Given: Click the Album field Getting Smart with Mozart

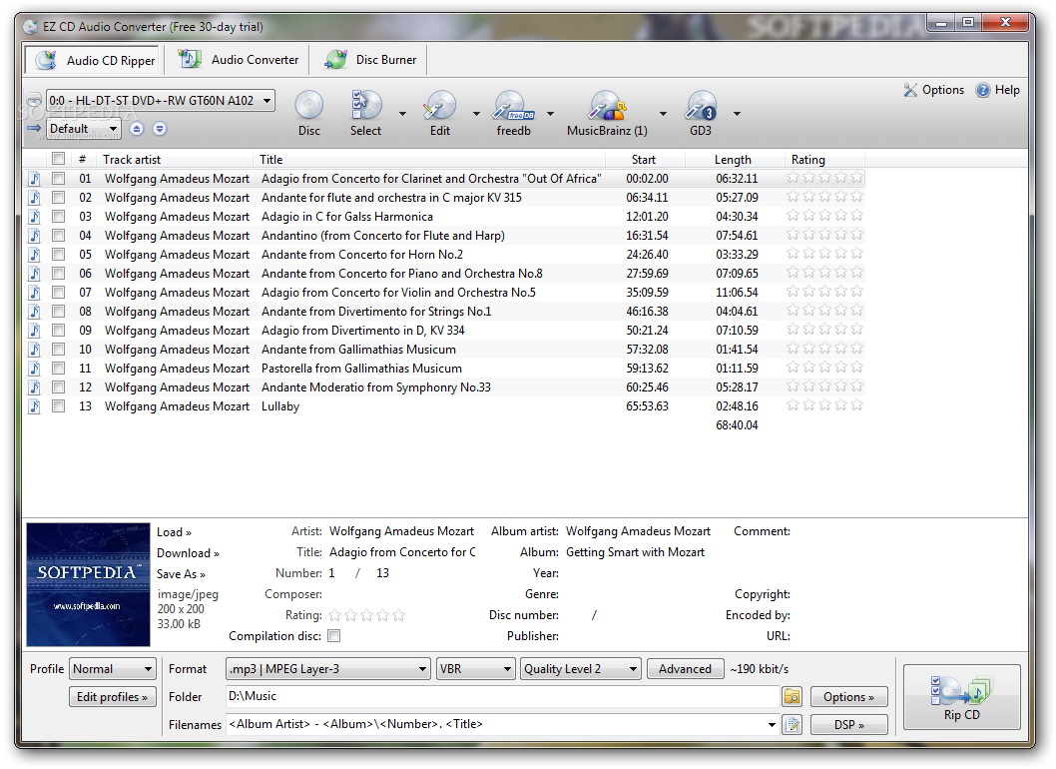Looking at the screenshot, I should [635, 552].
